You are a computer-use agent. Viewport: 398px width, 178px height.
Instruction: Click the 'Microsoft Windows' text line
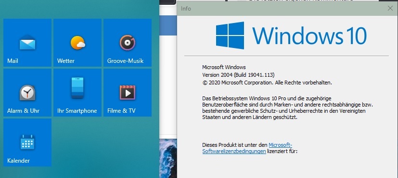(224, 67)
